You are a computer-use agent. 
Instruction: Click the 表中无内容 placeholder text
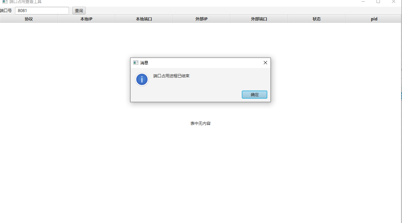point(200,124)
